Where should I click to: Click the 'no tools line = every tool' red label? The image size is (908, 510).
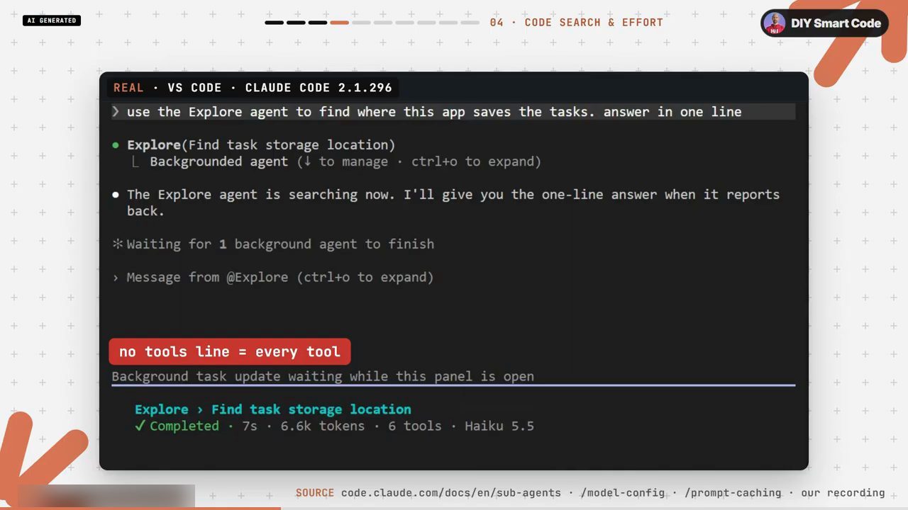point(230,351)
